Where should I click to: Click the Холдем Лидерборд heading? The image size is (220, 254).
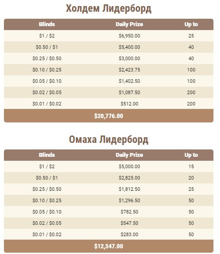[x=109, y=9]
